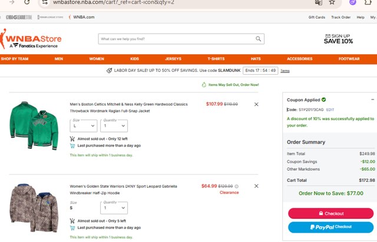The image size is (377, 242).
Task: Remove the Warriors hoodie from cart
Action: tap(256, 186)
